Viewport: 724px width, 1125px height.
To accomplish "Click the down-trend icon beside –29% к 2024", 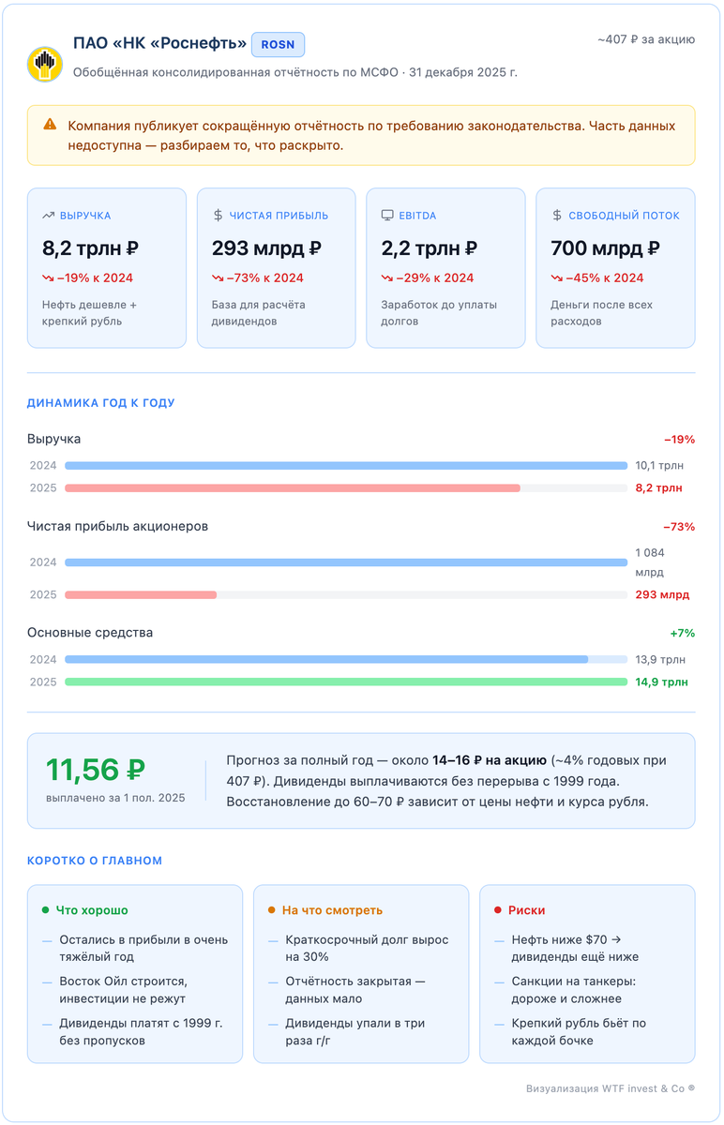I will [x=387, y=278].
